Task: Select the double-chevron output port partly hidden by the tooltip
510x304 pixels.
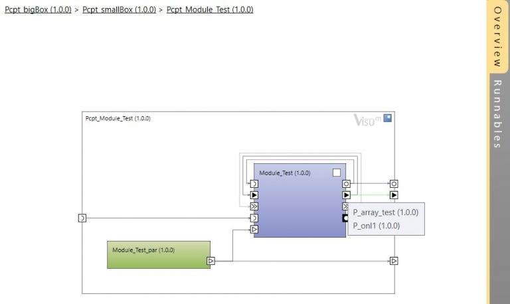Action: pyautogui.click(x=345, y=206)
